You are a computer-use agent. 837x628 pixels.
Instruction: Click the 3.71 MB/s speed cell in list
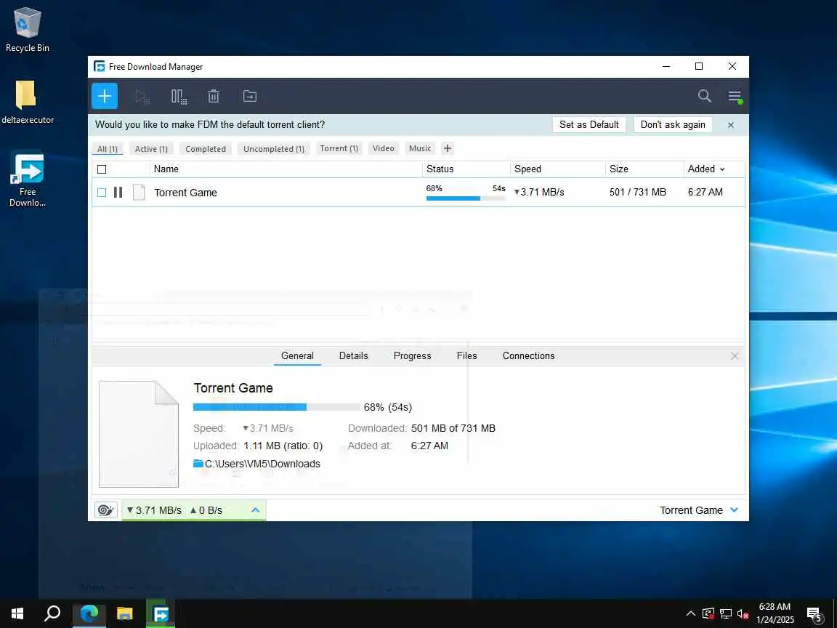click(539, 192)
